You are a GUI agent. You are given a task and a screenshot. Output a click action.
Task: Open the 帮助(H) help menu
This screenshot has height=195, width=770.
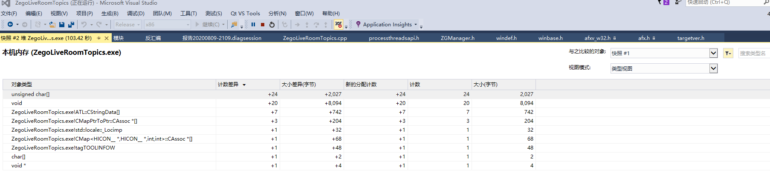coord(331,14)
